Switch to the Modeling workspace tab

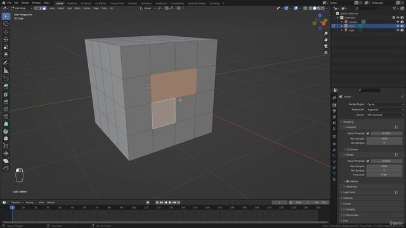pos(72,3)
